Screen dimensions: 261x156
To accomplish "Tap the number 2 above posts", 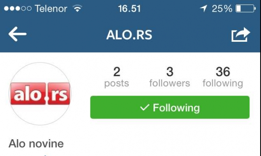I will 117,72.
